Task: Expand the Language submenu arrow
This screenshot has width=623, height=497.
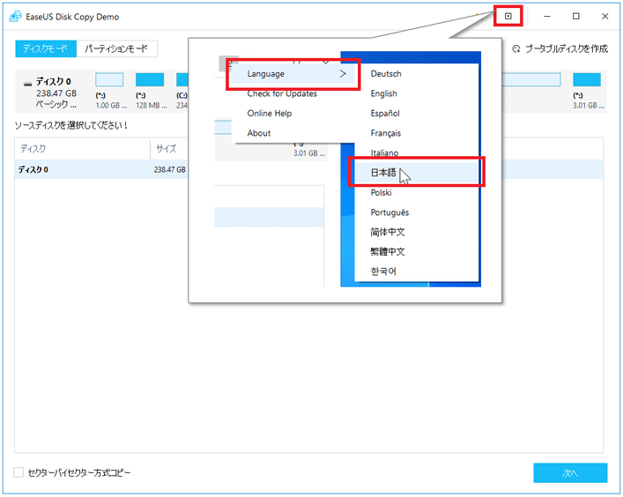Action: pos(343,74)
